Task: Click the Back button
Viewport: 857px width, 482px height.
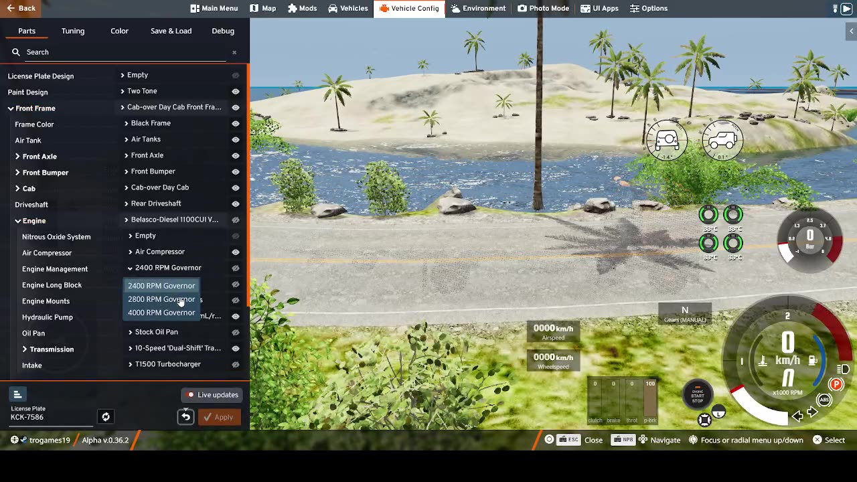Action: (20, 9)
